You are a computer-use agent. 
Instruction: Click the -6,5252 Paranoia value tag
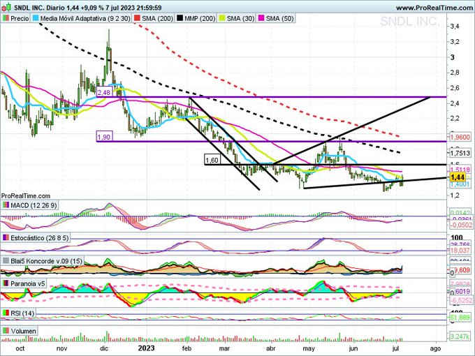[x=460, y=299]
